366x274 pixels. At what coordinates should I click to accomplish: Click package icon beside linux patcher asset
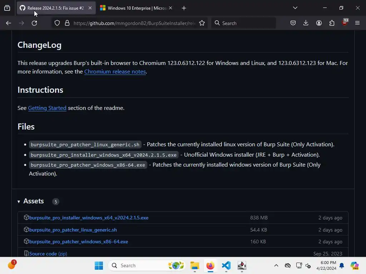[26, 229]
